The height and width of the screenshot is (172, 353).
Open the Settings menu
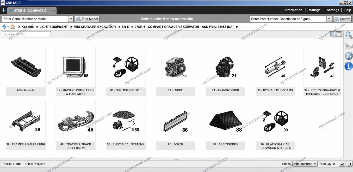(333, 10)
